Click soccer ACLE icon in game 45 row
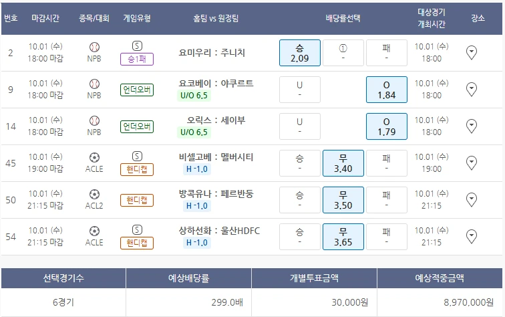This screenshot has width=505, height=317. tap(94, 158)
